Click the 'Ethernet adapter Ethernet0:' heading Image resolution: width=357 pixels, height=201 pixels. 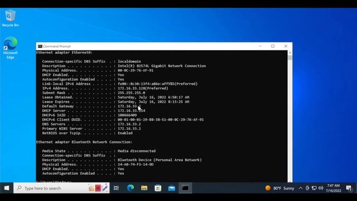point(64,52)
